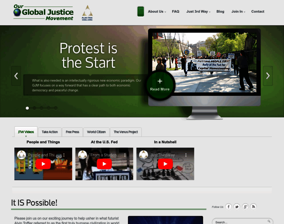Click the People and Things video title
Image resolution: width=284 pixels, height=224 pixels.
[43, 142]
